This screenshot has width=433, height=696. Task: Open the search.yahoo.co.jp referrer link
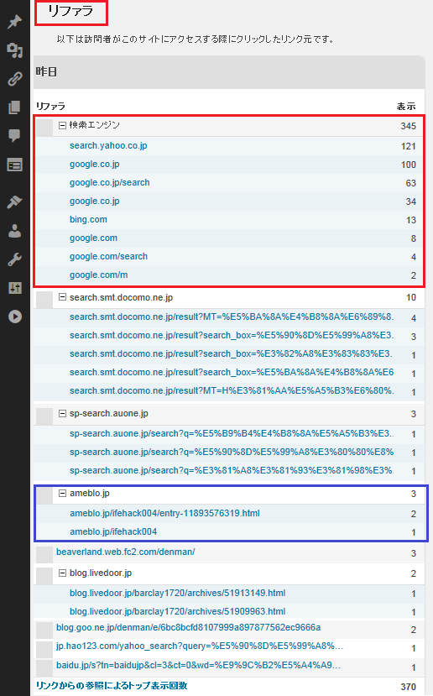coord(108,145)
